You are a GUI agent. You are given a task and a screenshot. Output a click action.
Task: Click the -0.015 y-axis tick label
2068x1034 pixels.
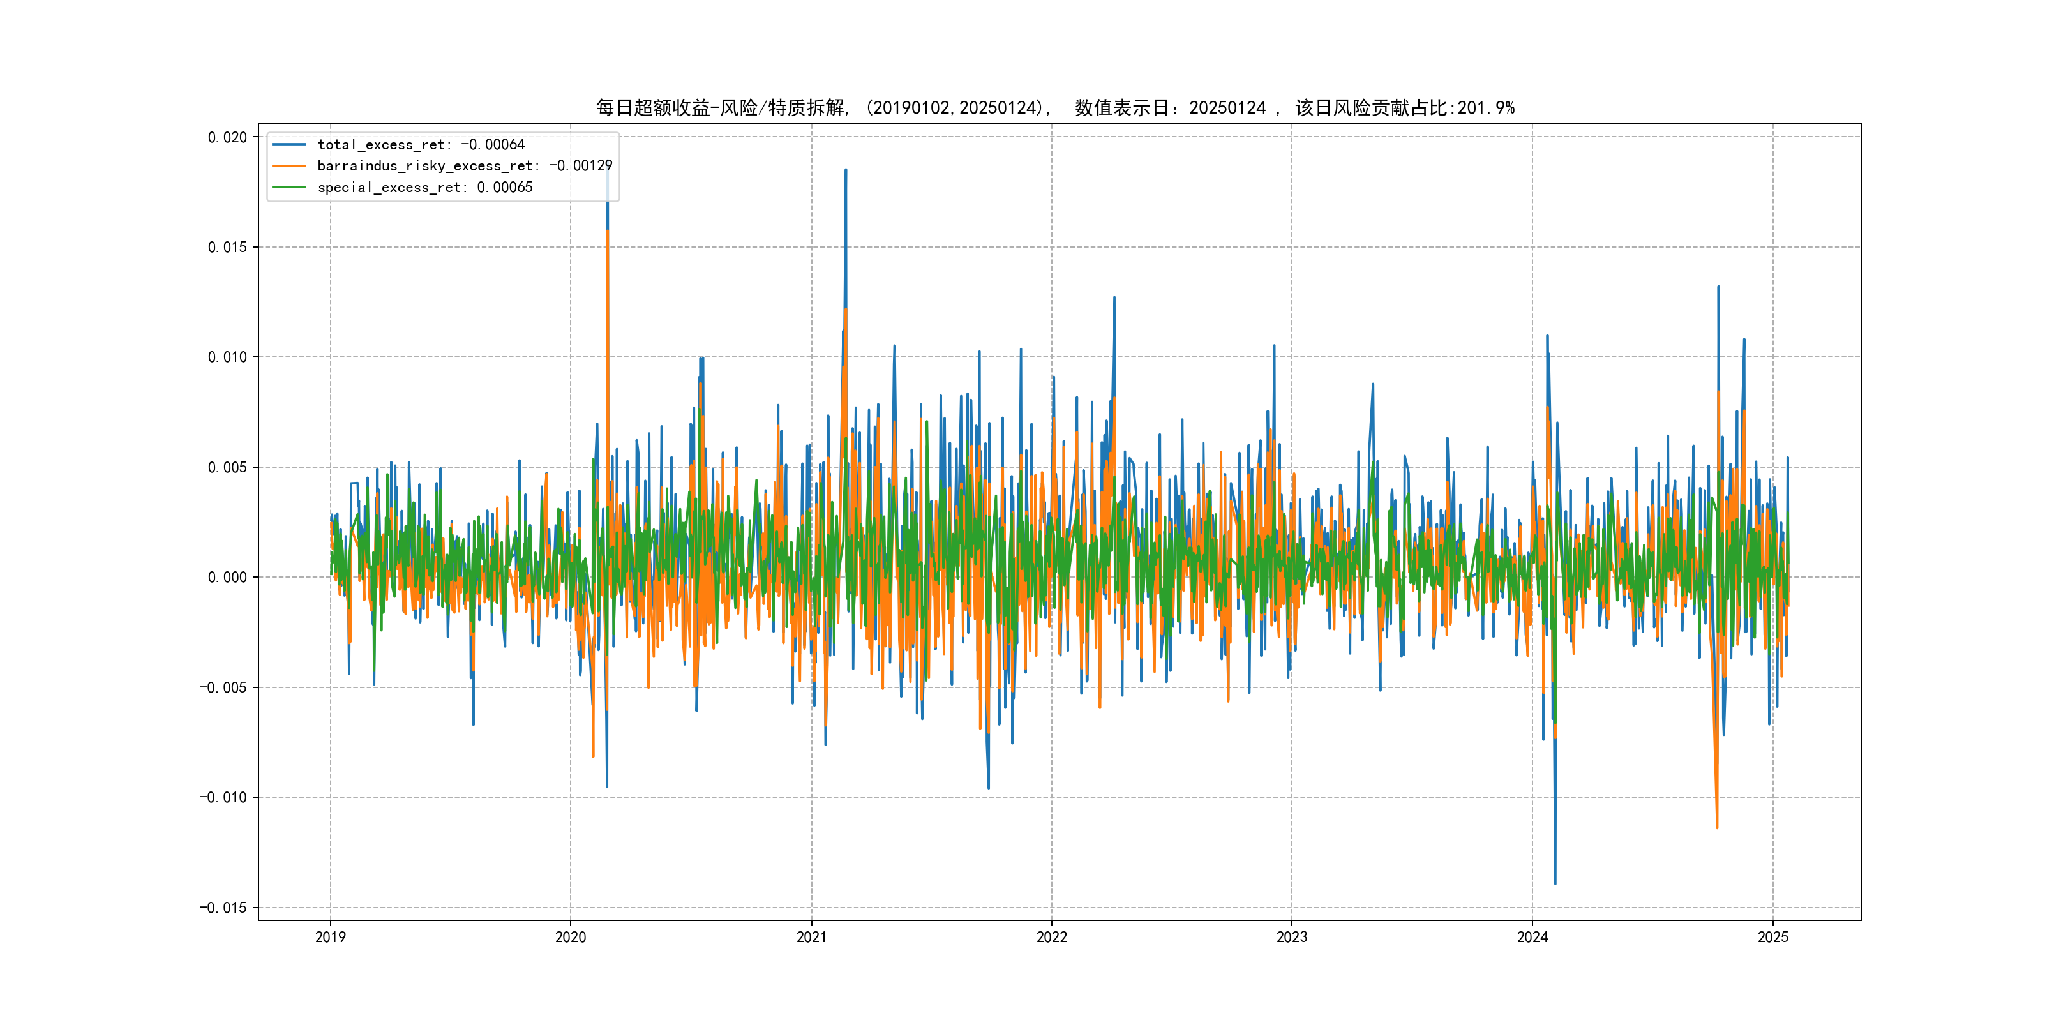pos(223,908)
